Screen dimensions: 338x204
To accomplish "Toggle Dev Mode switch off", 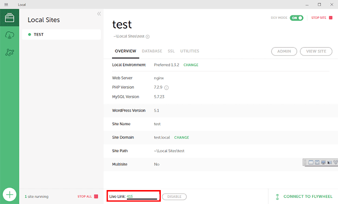I will tap(296, 18).
